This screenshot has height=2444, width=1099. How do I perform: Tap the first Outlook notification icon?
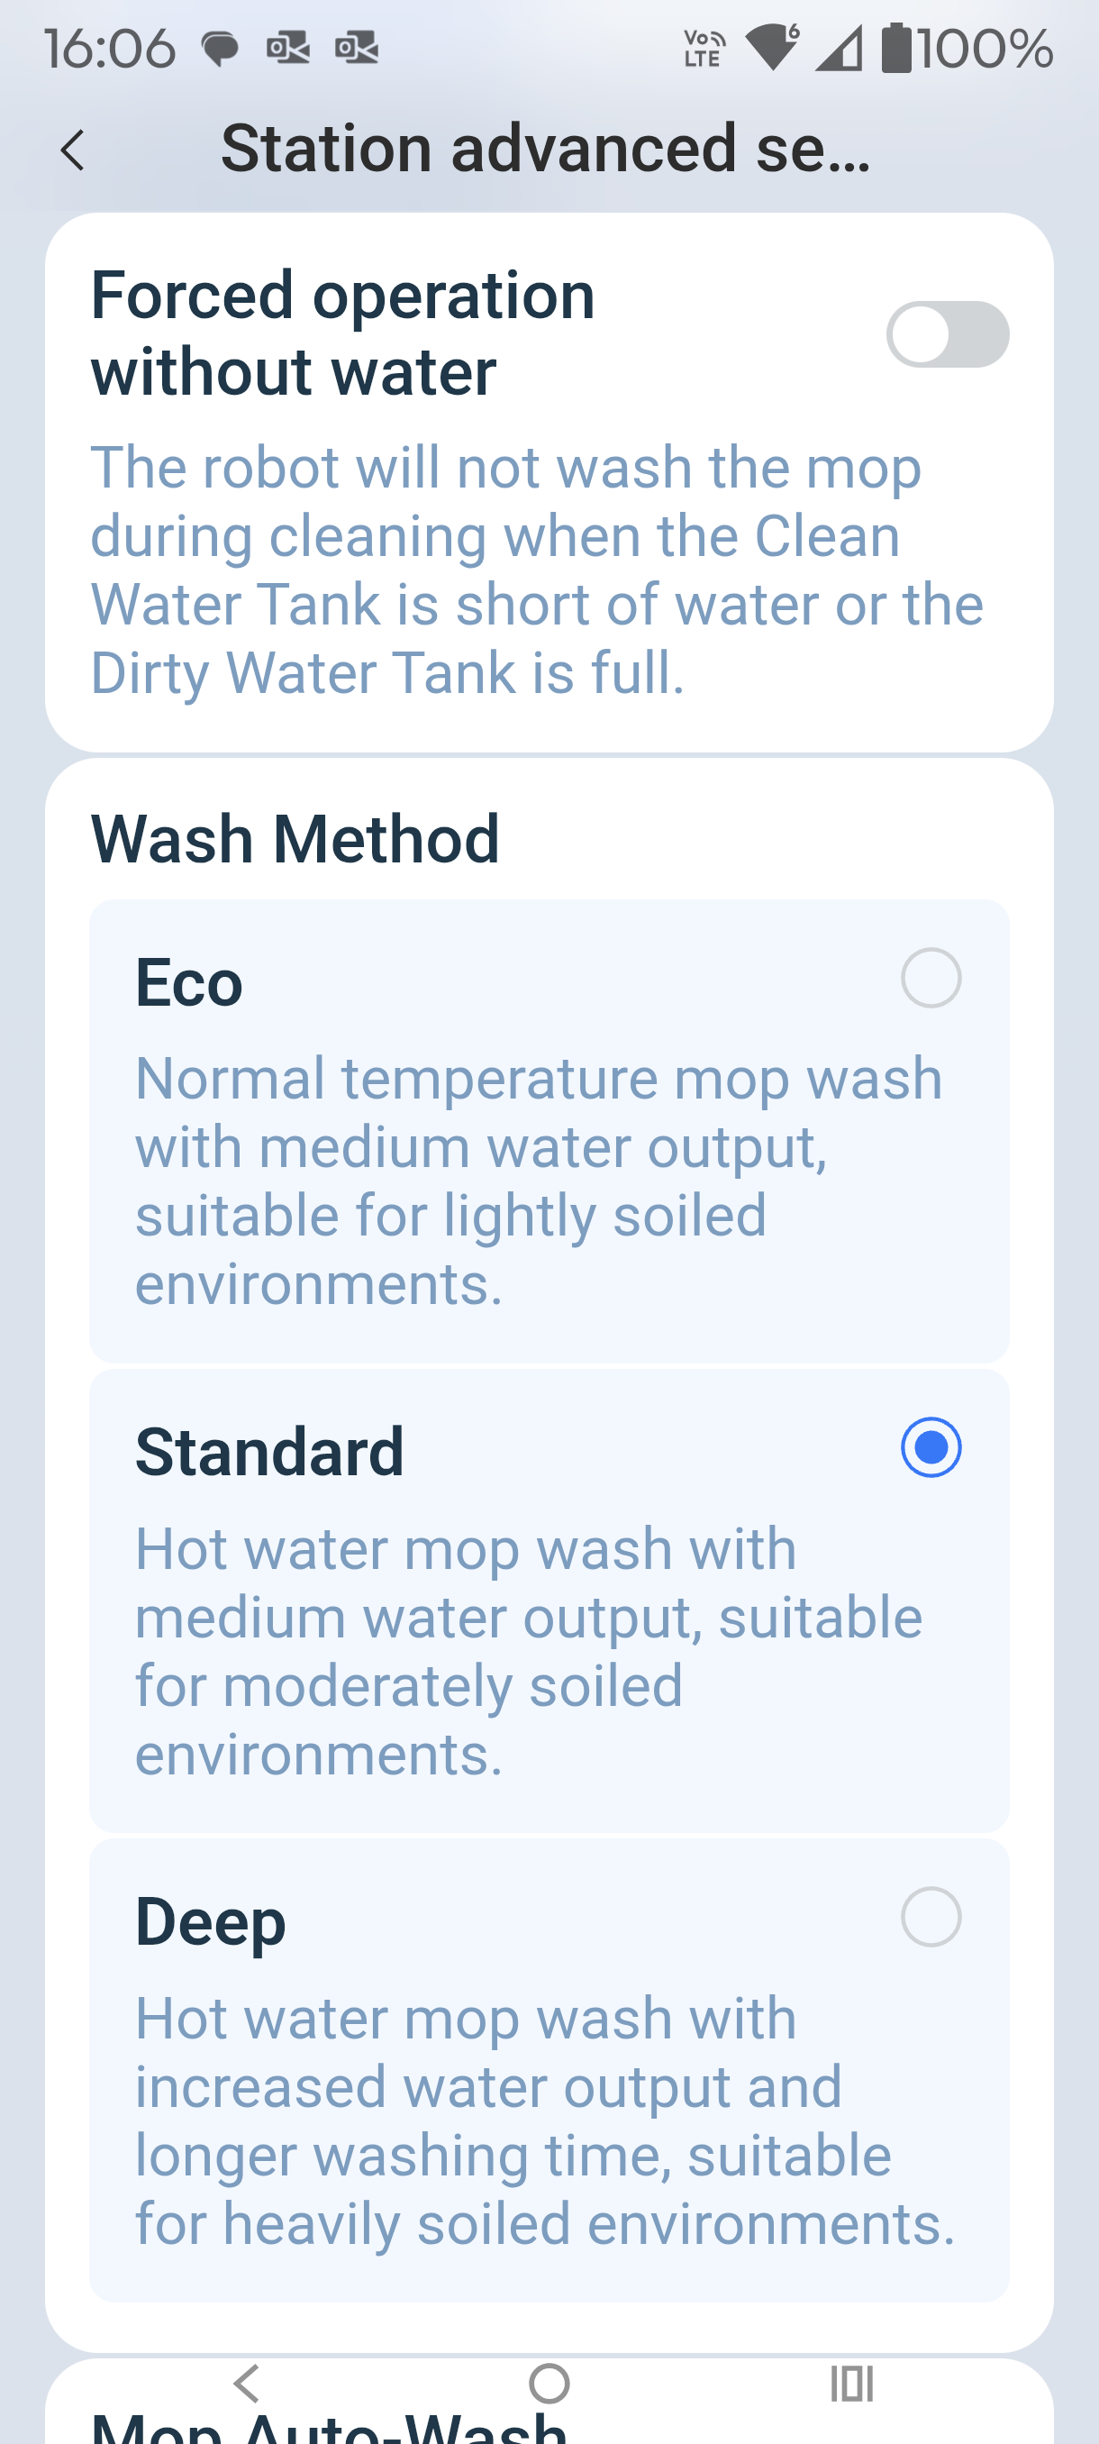pos(288,48)
